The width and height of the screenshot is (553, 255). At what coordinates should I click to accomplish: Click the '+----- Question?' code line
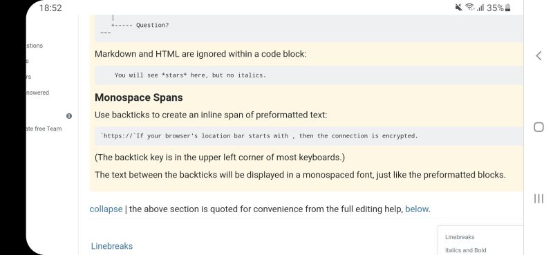tap(140, 25)
